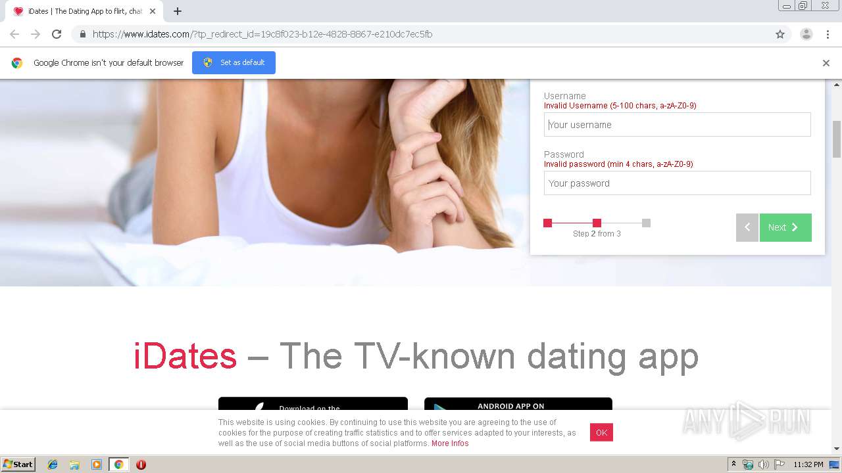Reload the iDates page
Image resolution: width=842 pixels, height=473 pixels.
tap(57, 34)
